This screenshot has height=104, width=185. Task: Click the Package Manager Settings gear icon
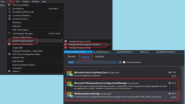point(66,48)
